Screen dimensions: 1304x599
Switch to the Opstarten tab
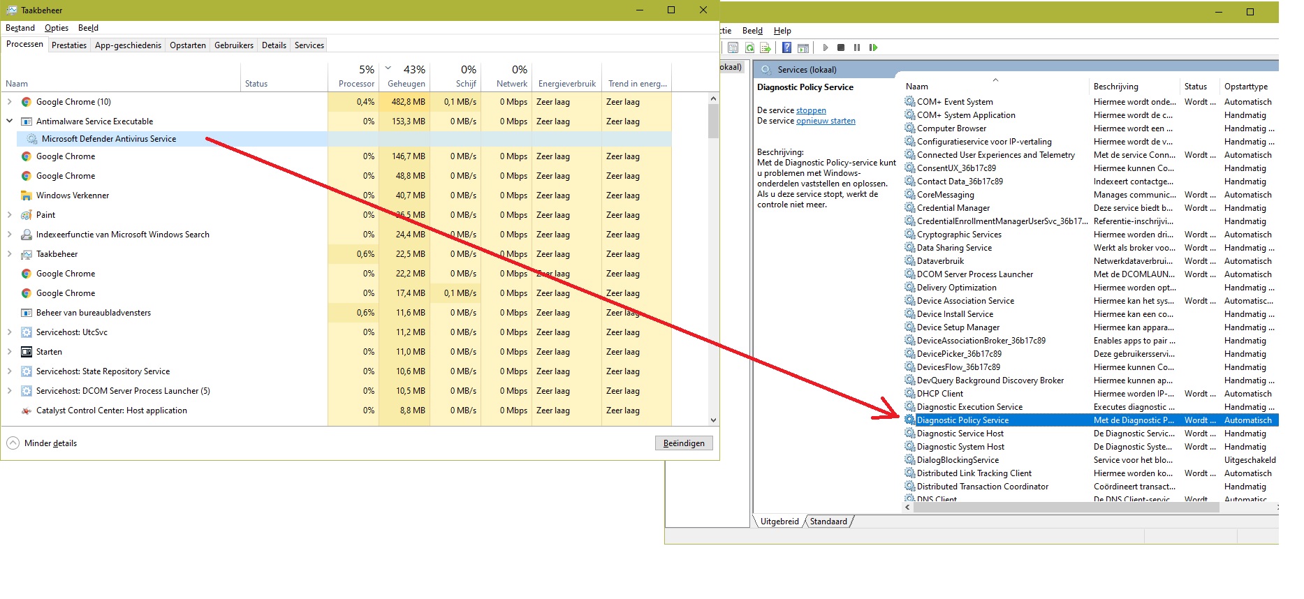[188, 45]
